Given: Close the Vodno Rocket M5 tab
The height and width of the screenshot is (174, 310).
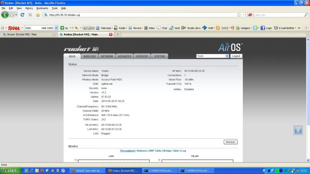Looking at the screenshot, I should pos(110,34).
